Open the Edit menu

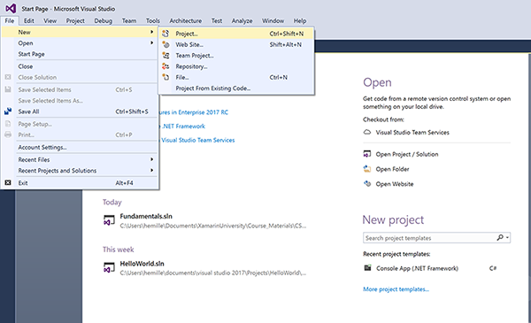[x=29, y=20]
